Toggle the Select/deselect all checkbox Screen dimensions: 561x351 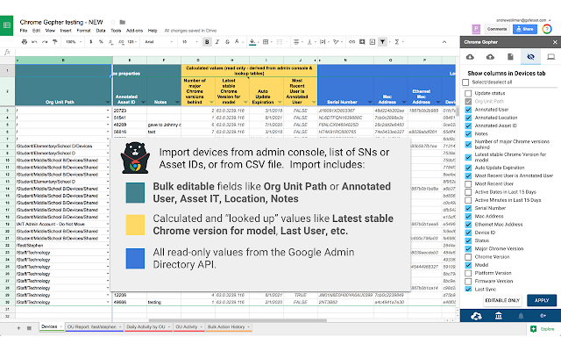(465, 82)
